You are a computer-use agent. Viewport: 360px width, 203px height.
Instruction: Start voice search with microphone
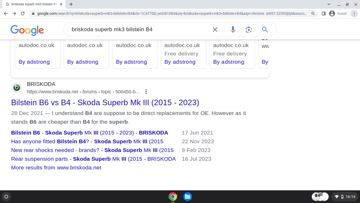(233, 30)
